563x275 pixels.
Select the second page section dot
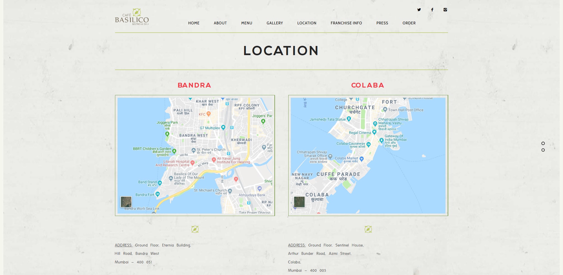[x=543, y=150]
